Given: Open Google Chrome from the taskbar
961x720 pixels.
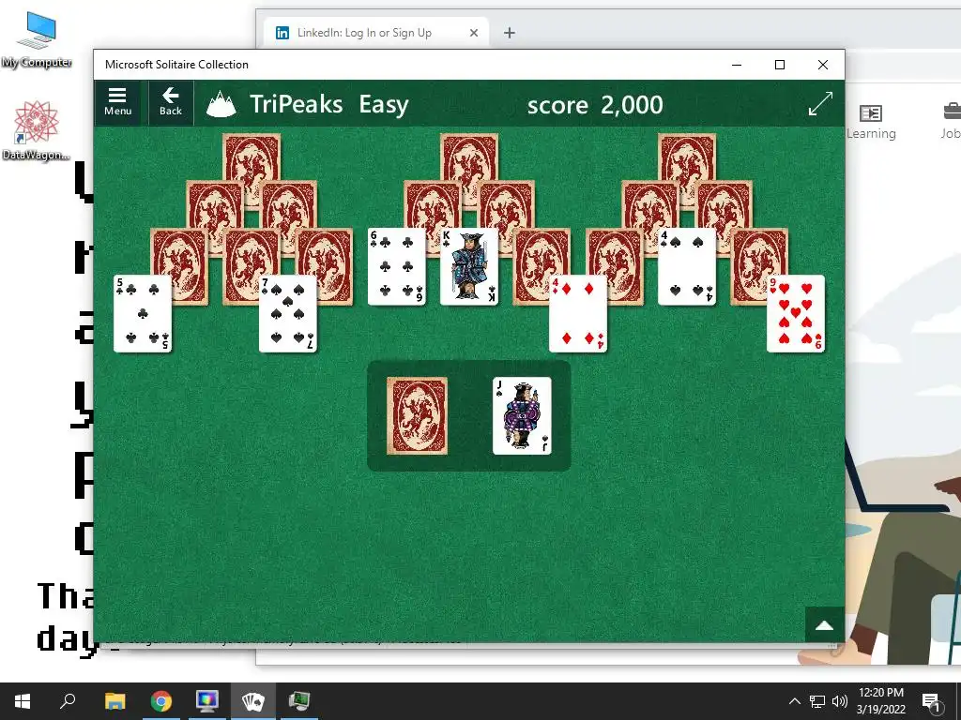Looking at the screenshot, I should 161,701.
